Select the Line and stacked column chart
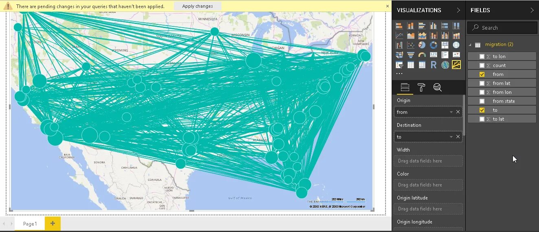Image resolution: width=539 pixels, height=232 pixels. pos(433,35)
